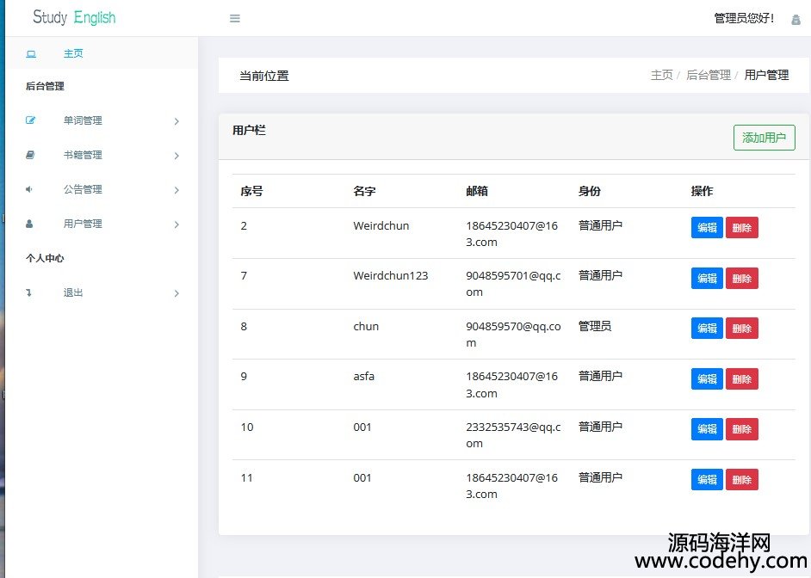Expand the 单词管理 submenu chevron
Screen dimensions: 811x578
click(176, 121)
